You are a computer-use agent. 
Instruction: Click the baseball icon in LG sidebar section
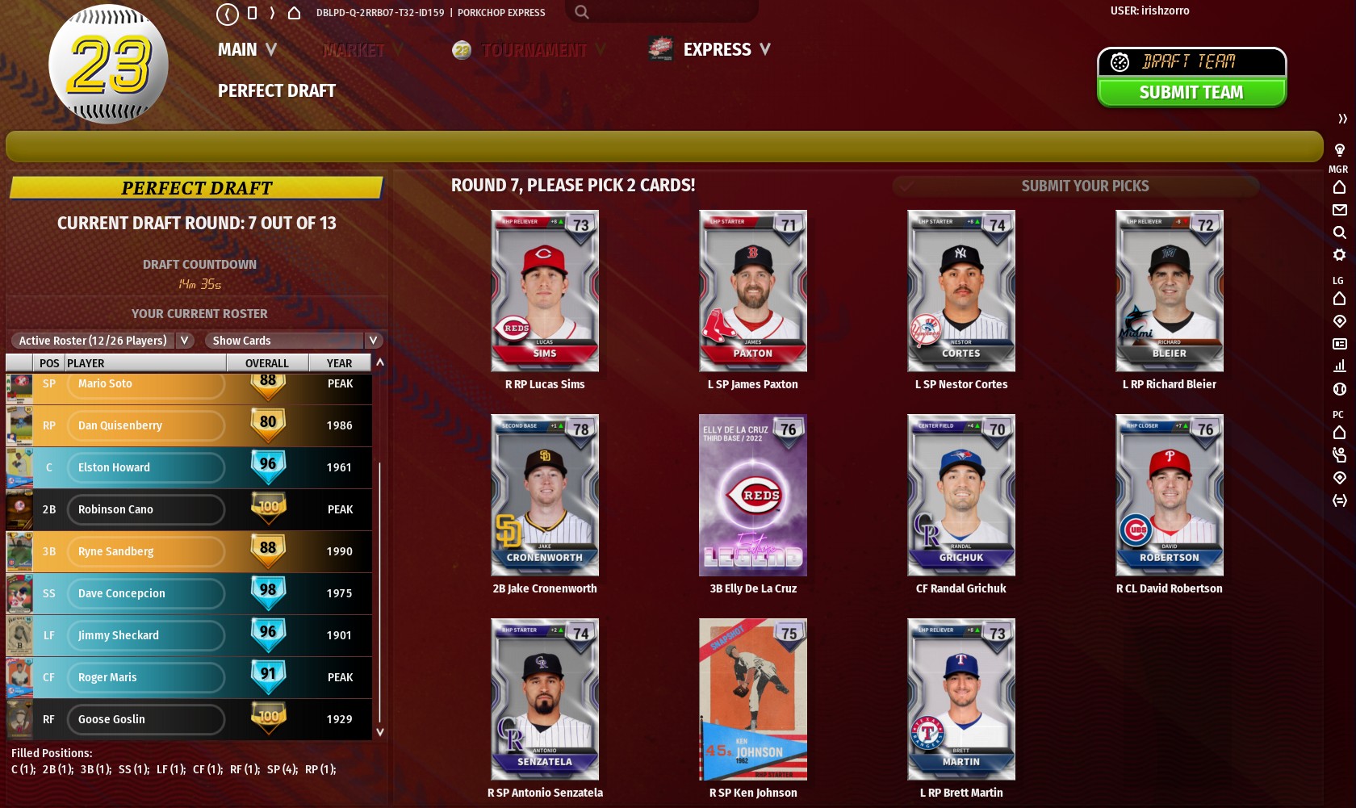1339,389
